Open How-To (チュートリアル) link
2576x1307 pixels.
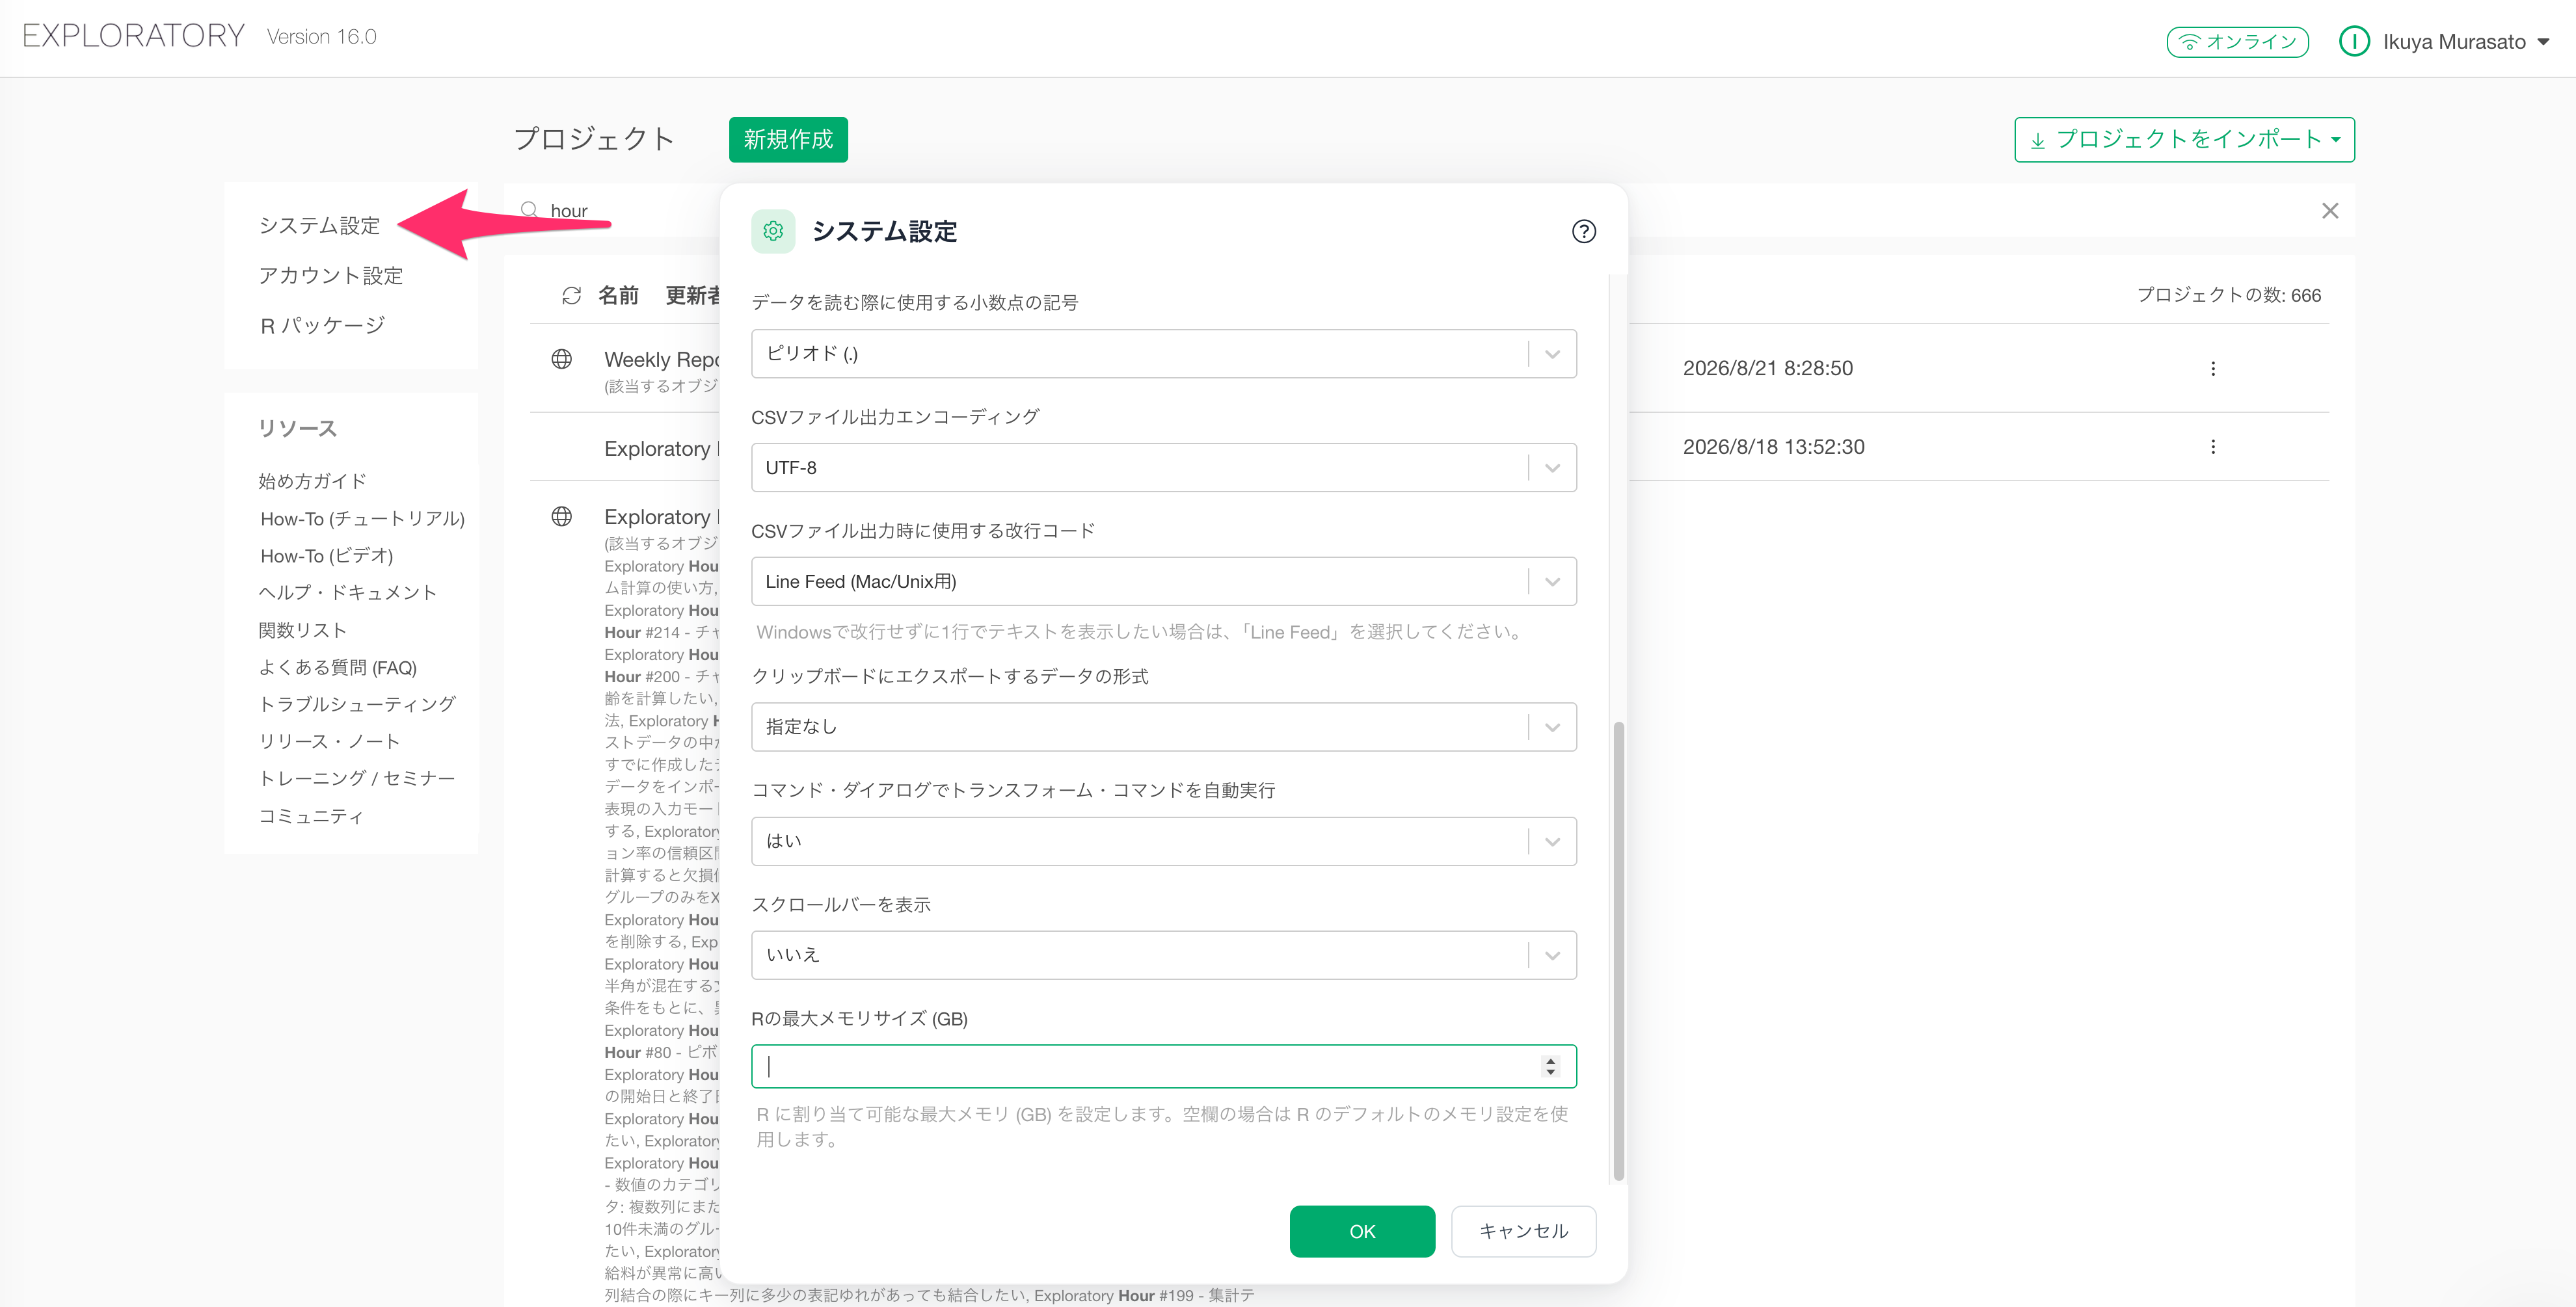click(362, 519)
